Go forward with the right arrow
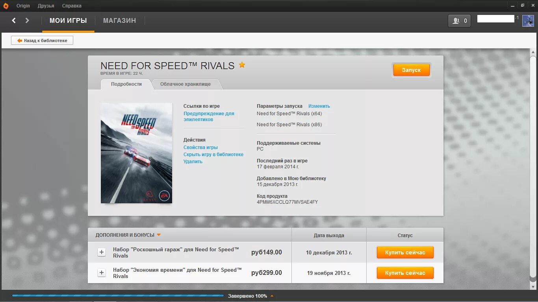538x302 pixels. coord(27,20)
